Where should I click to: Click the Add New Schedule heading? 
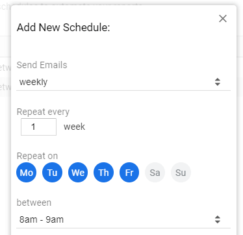[64, 28]
